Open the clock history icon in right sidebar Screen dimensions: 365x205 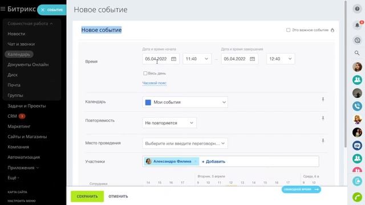(x=357, y=40)
